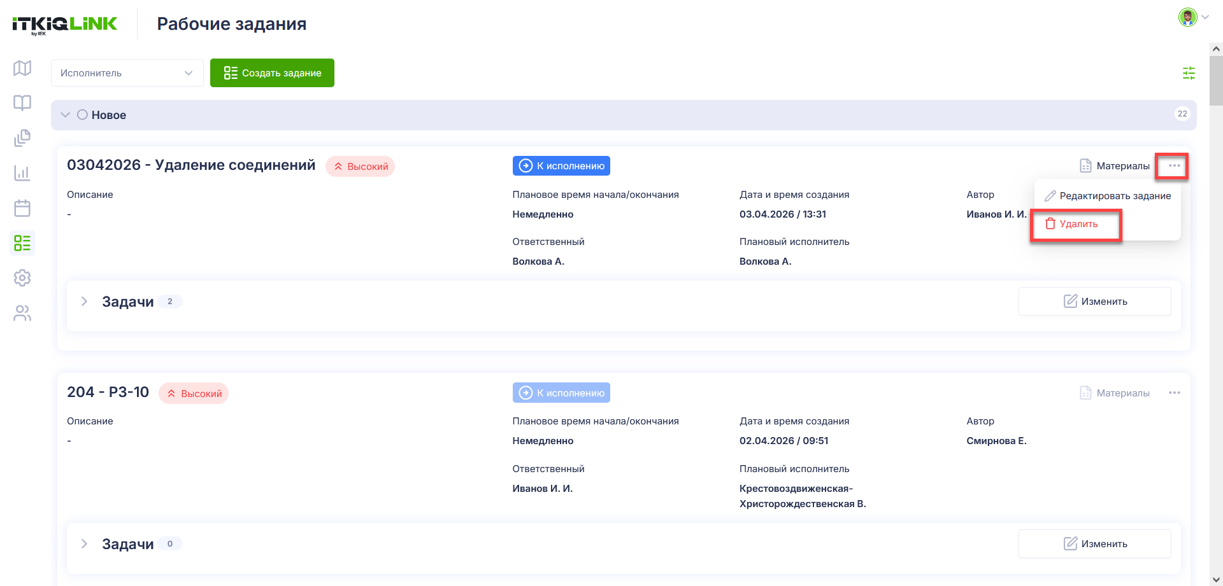
Task: Choose Редактировать задание menu item
Action: click(1108, 196)
